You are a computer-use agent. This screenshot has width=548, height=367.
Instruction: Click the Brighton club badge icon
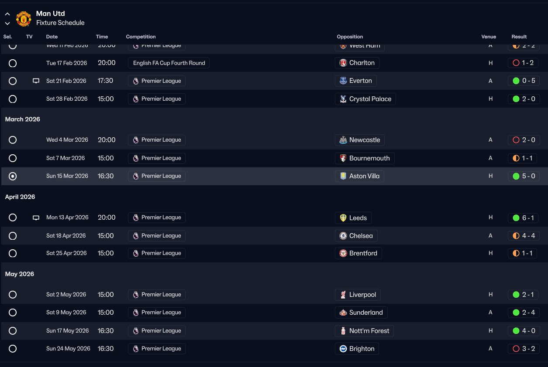point(343,349)
